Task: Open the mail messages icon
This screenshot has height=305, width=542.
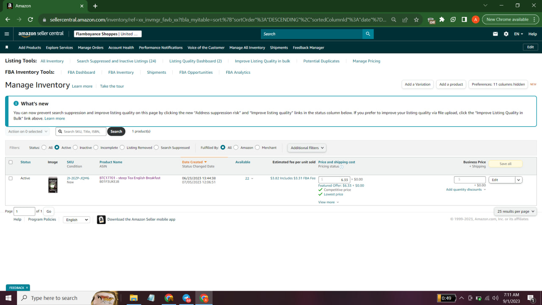Action: (495, 34)
